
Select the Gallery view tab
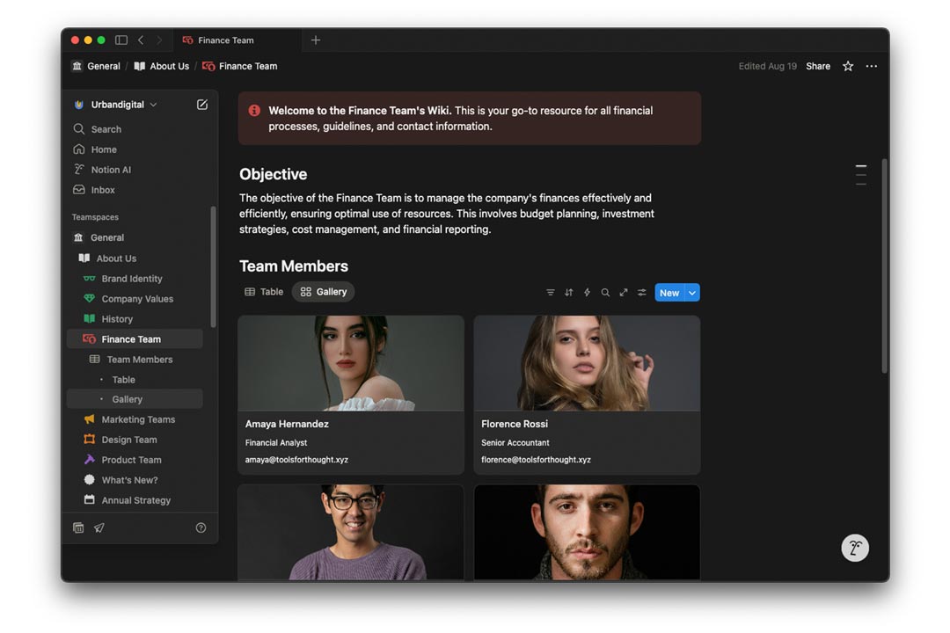click(323, 292)
